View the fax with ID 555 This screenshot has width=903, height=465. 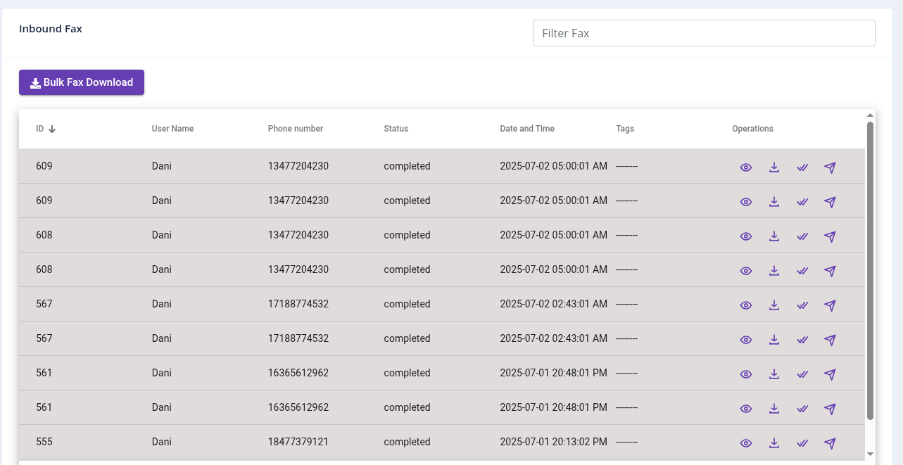click(x=746, y=443)
